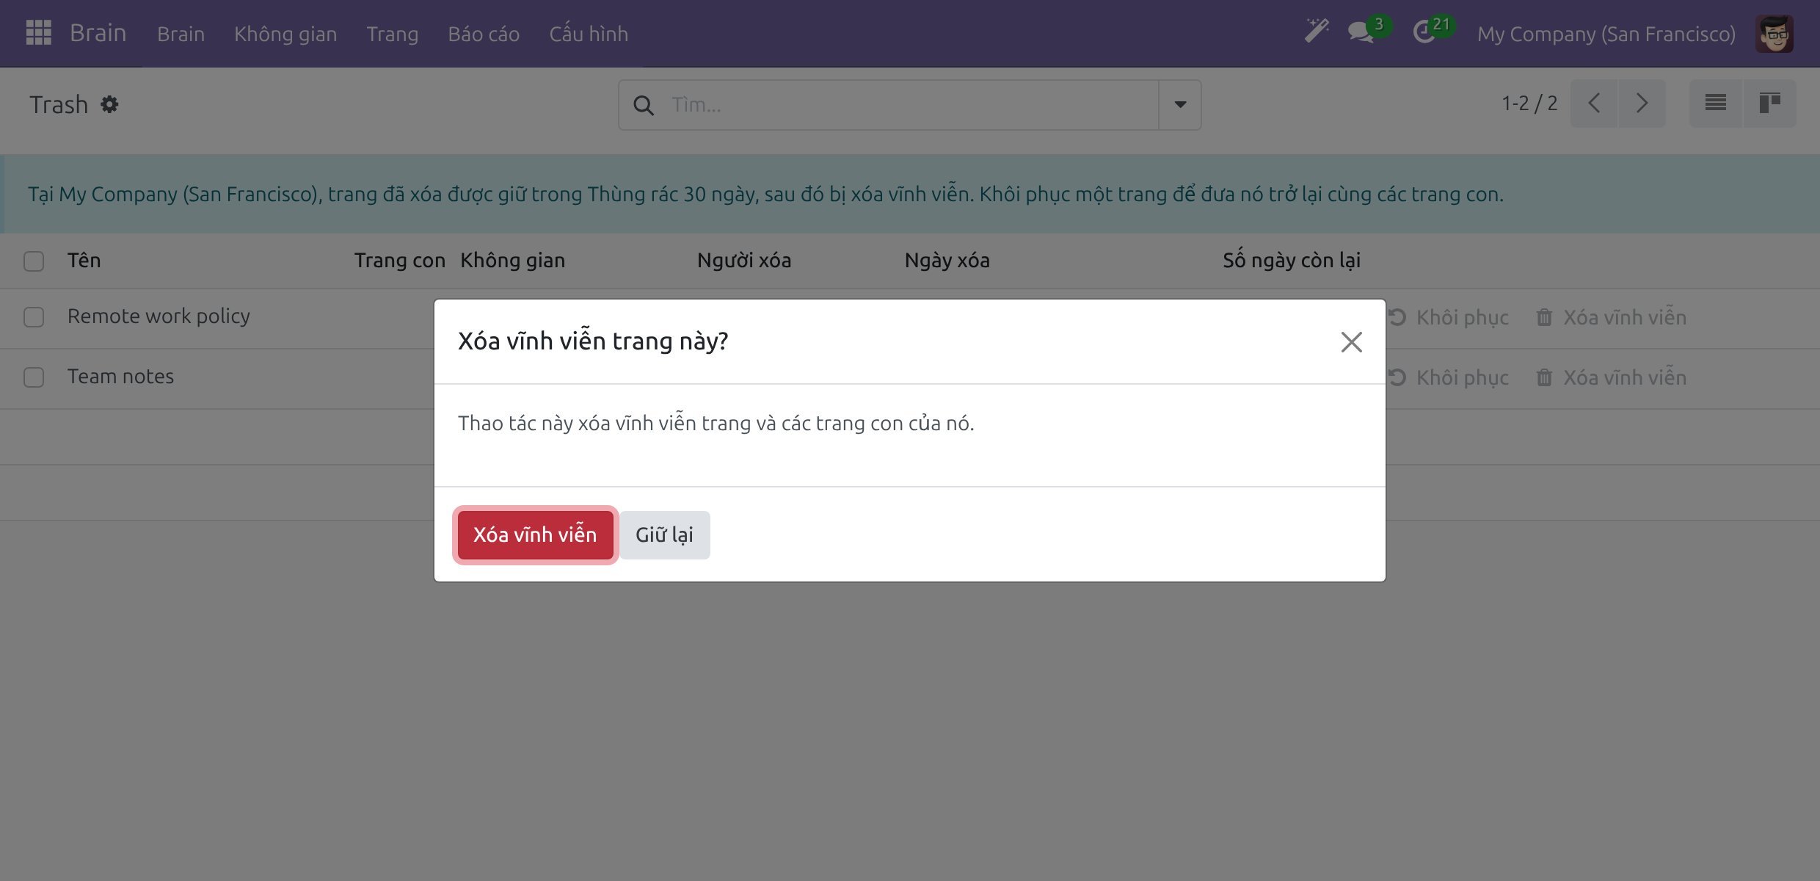This screenshot has height=881, width=1820.
Task: Click the Brain app title
Action: click(x=98, y=33)
